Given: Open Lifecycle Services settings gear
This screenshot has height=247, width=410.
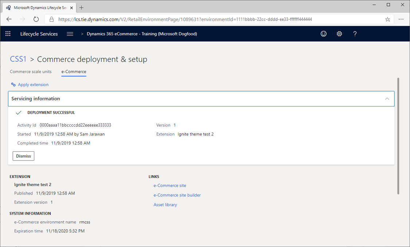Looking at the screenshot, I should pos(339,34).
